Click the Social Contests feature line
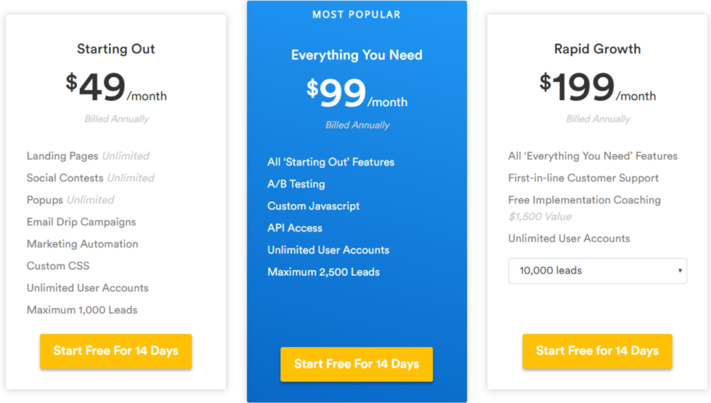 tap(90, 178)
